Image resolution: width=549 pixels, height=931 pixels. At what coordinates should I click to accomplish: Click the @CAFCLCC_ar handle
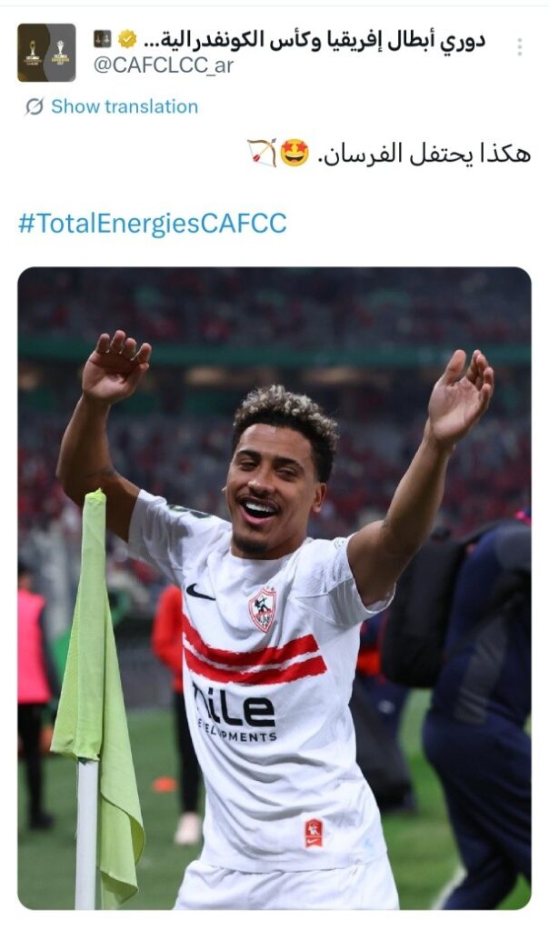coord(164,65)
